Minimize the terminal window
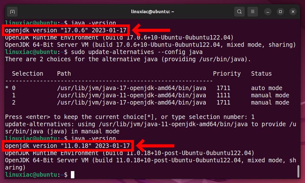 pos(268,12)
